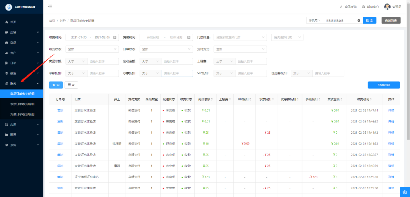Sort table by 优惠券抵扣 column
410x197 pixels.
(297, 99)
